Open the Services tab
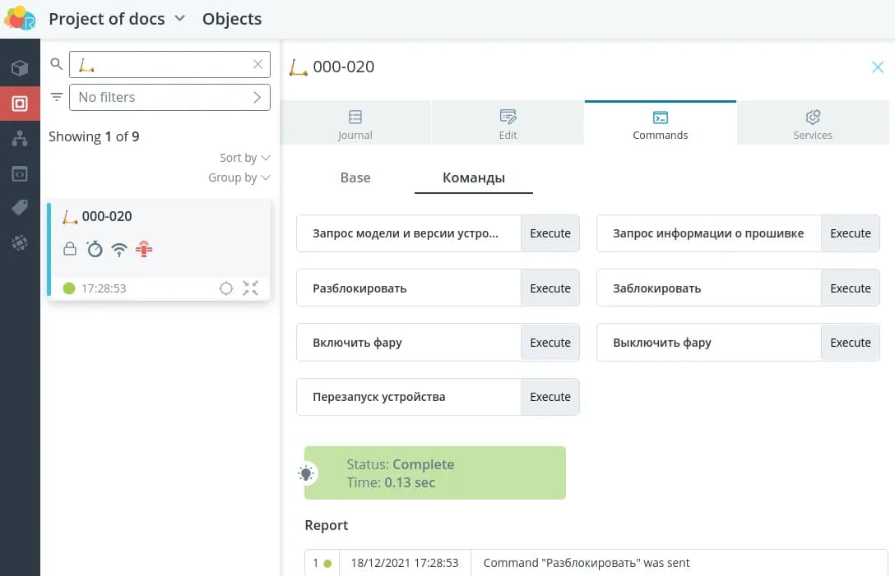 point(812,124)
